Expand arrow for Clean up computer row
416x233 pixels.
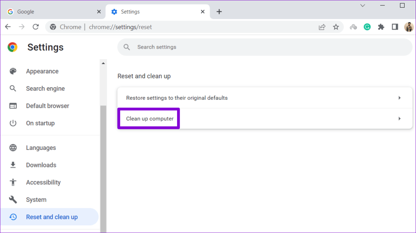click(x=400, y=119)
